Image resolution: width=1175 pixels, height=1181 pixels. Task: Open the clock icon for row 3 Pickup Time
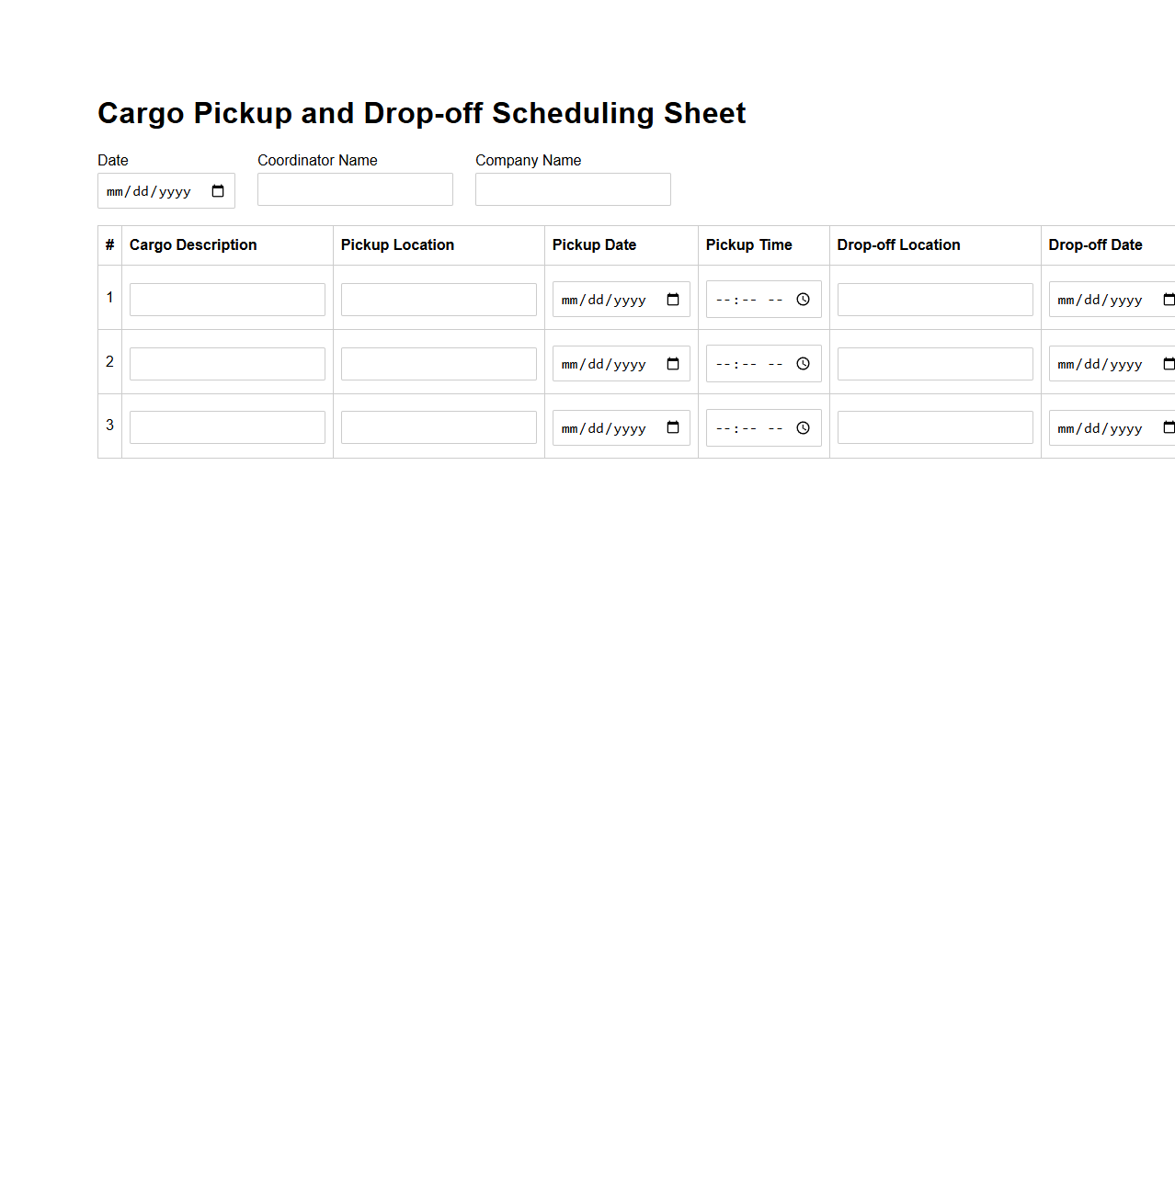tap(801, 427)
